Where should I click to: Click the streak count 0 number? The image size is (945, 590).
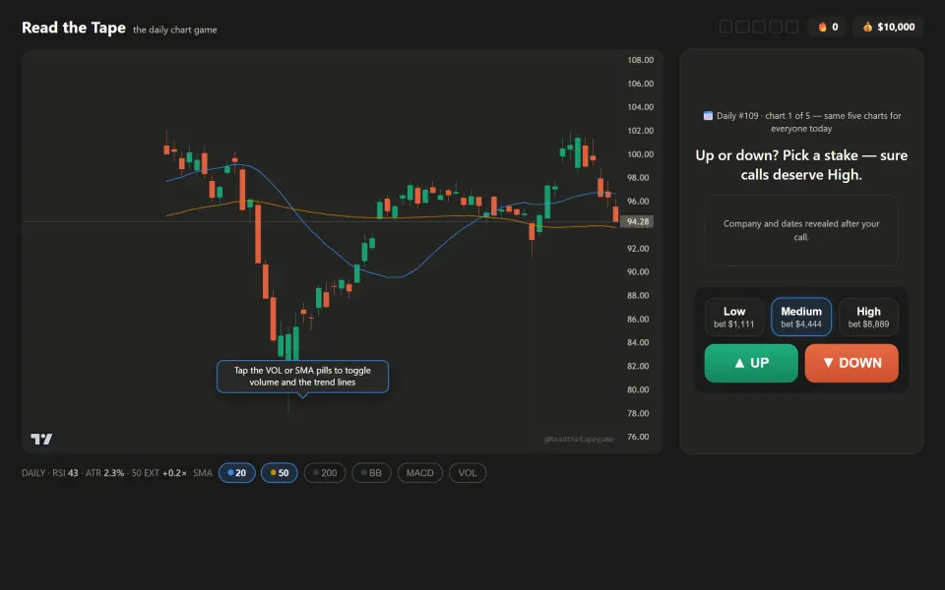[835, 28]
